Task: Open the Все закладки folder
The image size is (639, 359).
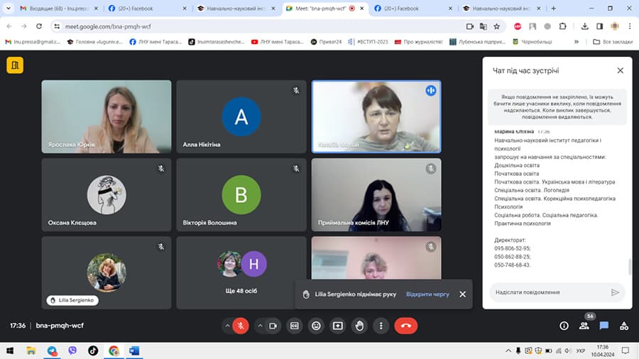Action: pos(613,42)
